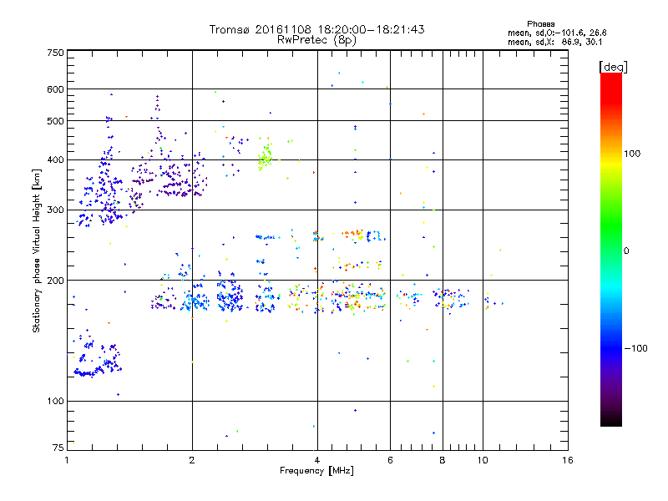
Task: Click the colorbar tick label '-100'
Action: pyautogui.click(x=635, y=348)
